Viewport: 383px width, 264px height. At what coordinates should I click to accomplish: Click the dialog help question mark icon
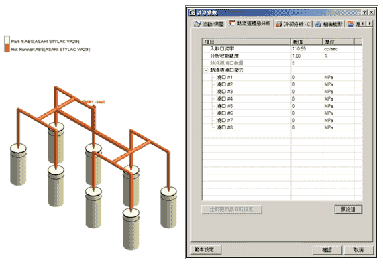(x=364, y=12)
